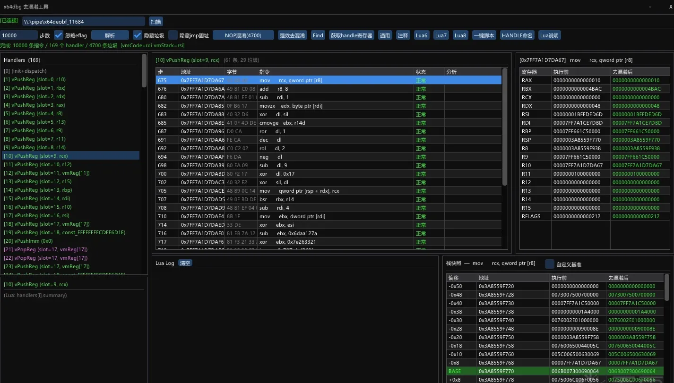Select handler [6] vPushReg (slot=5, r13)
The width and height of the screenshot is (674, 383).
pos(71,122)
